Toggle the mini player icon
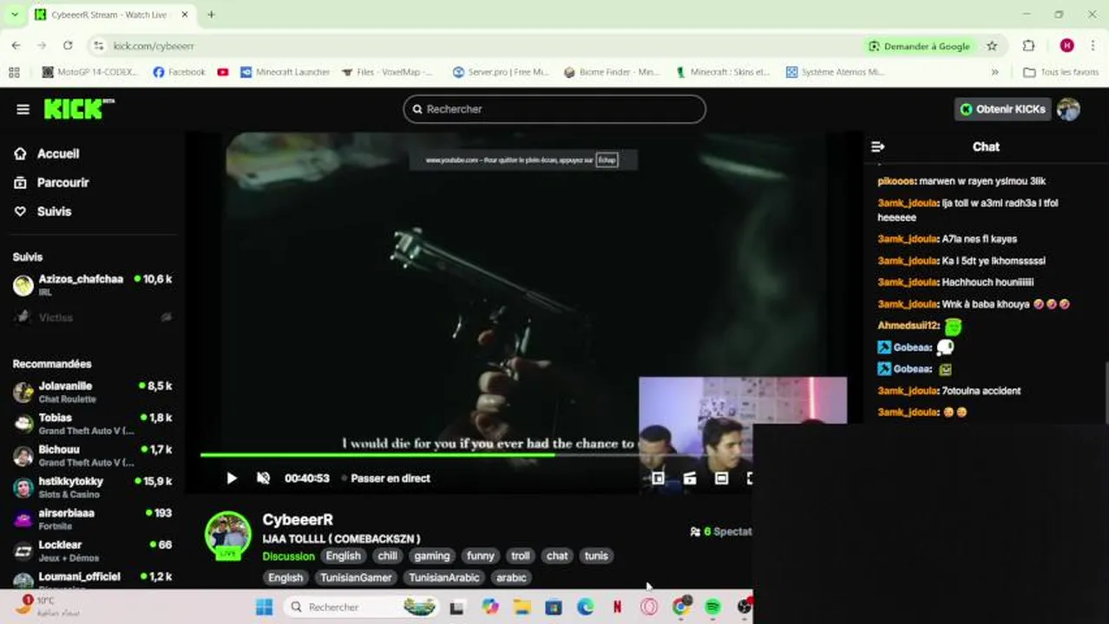 pyautogui.click(x=658, y=478)
